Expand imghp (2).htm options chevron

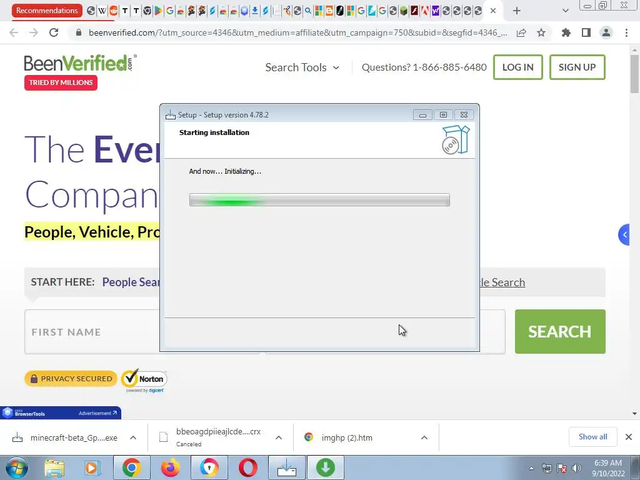coord(424,437)
